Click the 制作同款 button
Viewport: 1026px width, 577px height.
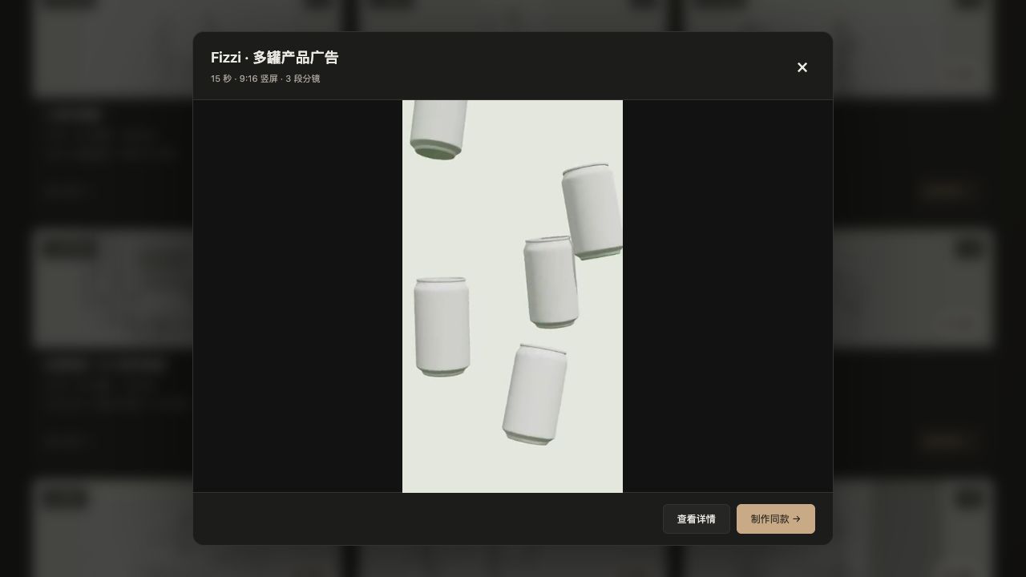776,519
